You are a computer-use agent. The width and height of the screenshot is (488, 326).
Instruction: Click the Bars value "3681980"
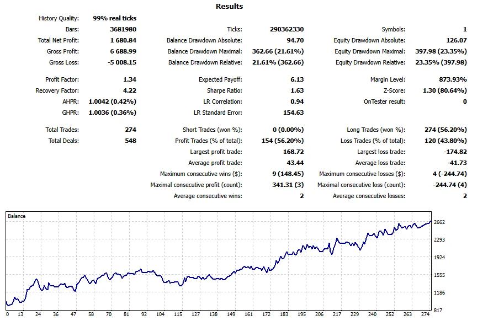(x=123, y=29)
